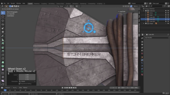Open the Playback dropdown
Screen dimensions: 170x95
(8, 88)
